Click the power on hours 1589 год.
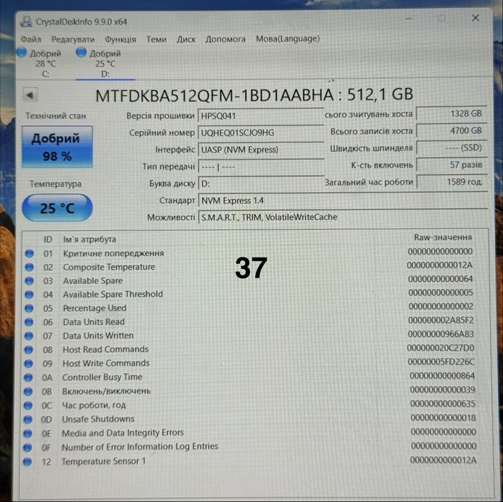 pos(451,182)
